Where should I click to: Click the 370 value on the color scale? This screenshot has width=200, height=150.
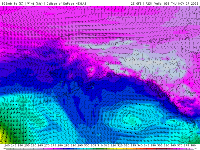(x=180, y=145)
